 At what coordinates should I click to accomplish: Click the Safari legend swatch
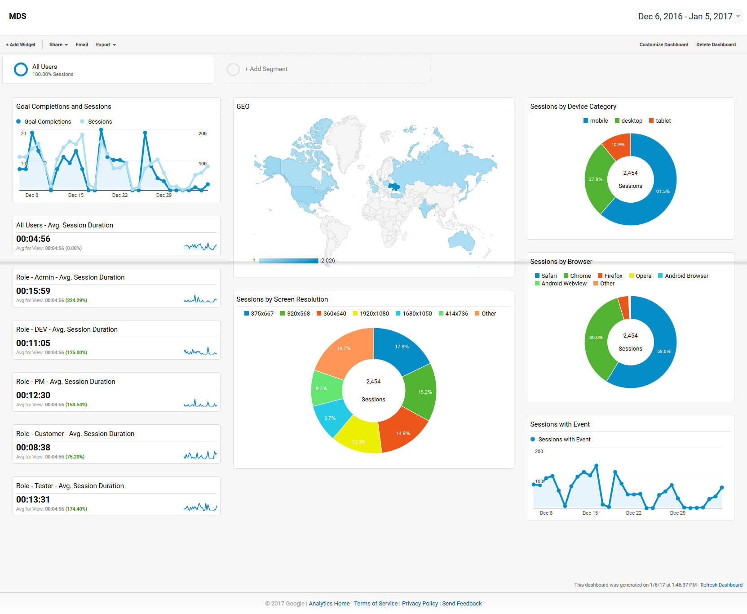point(537,276)
